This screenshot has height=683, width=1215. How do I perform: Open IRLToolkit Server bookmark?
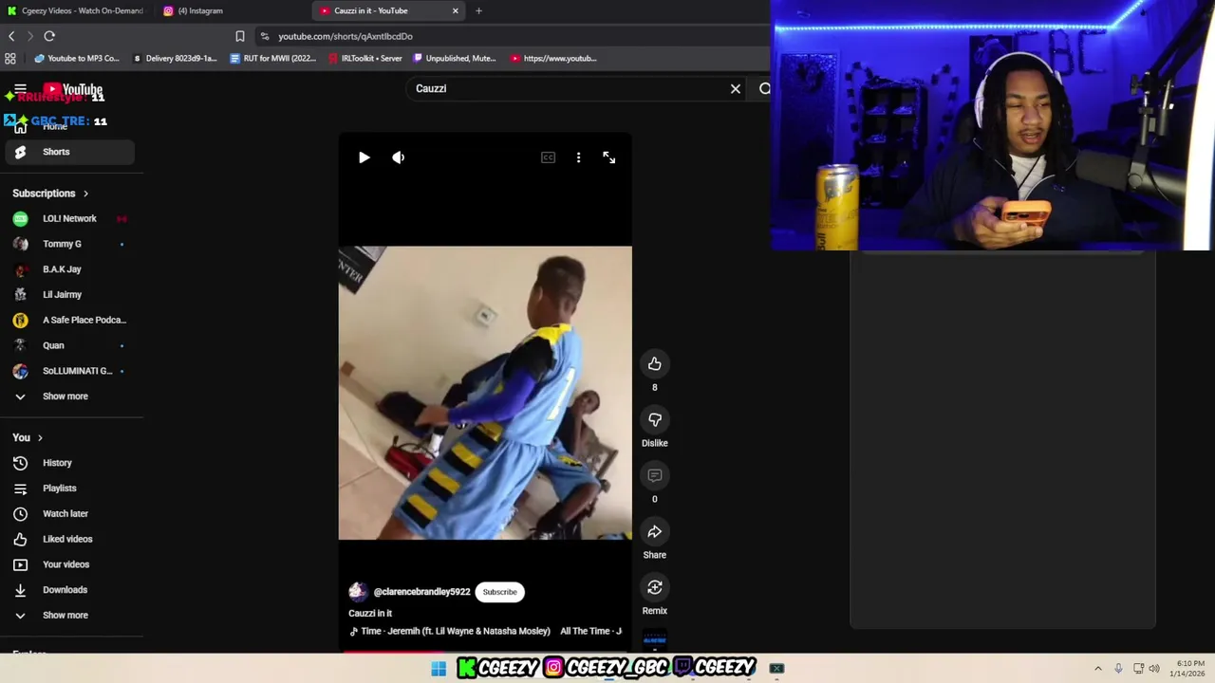point(365,58)
